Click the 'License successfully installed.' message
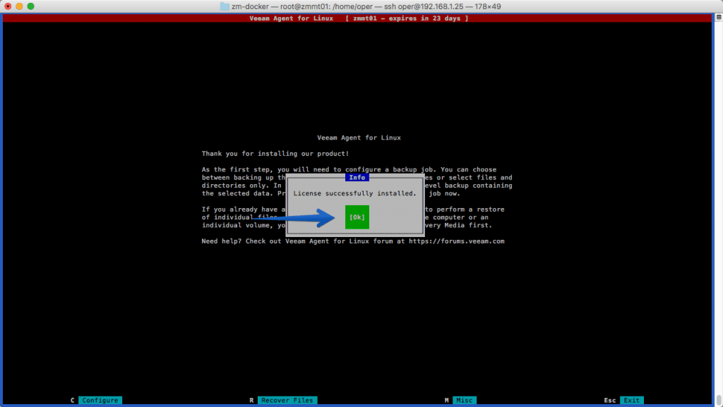Image resolution: width=723 pixels, height=407 pixels. point(354,193)
